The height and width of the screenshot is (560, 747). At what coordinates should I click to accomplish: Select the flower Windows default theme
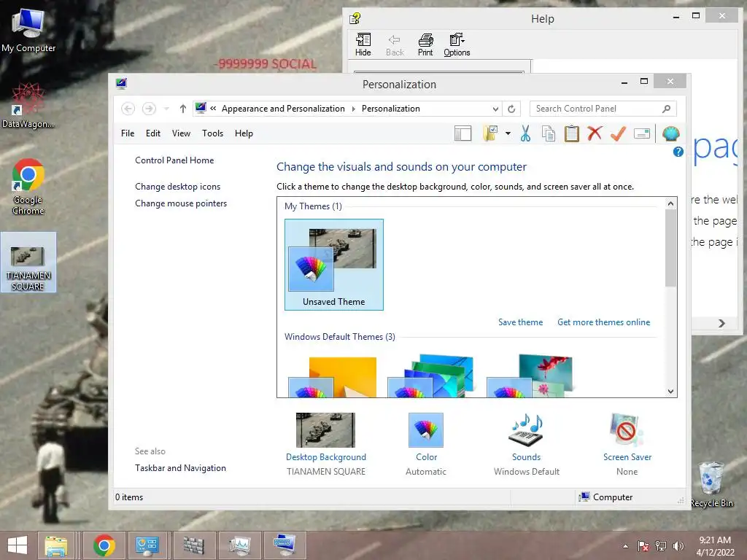(x=530, y=376)
